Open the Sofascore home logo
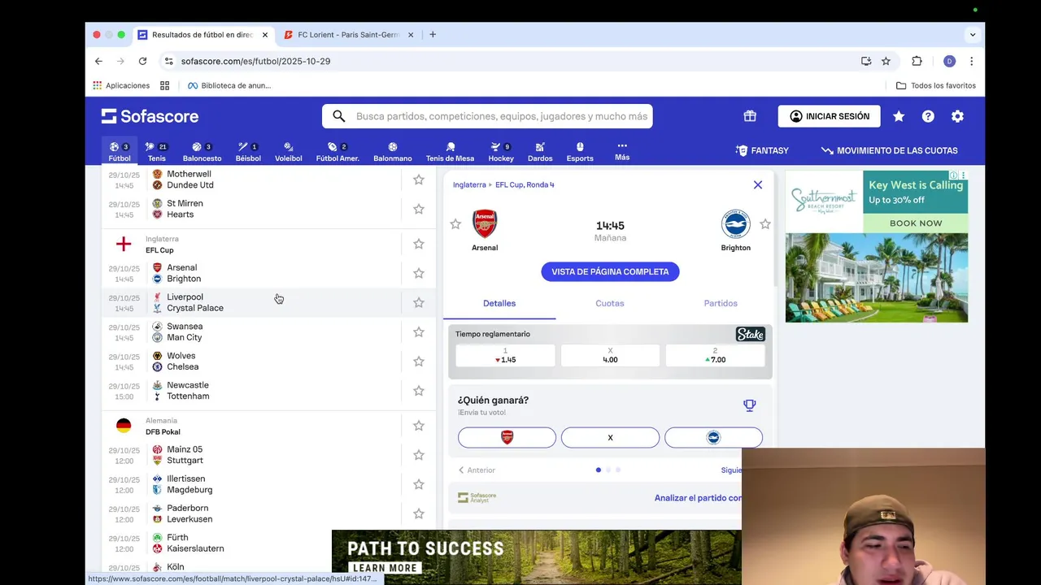The width and height of the screenshot is (1041, 585). click(150, 116)
